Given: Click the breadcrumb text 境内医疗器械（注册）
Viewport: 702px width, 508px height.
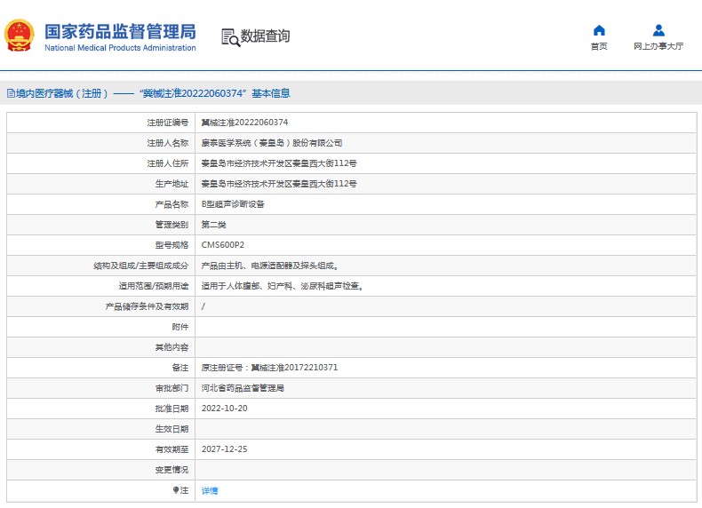Looking at the screenshot, I should tap(61, 93).
